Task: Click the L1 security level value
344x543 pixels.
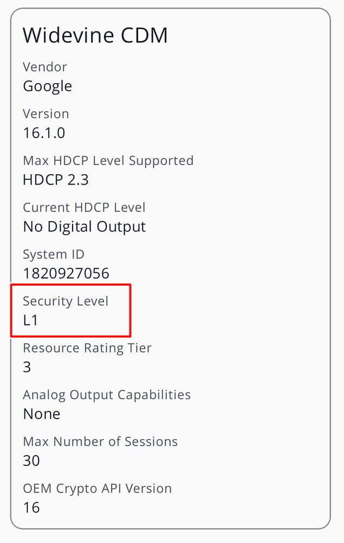Action: pyautogui.click(x=30, y=320)
